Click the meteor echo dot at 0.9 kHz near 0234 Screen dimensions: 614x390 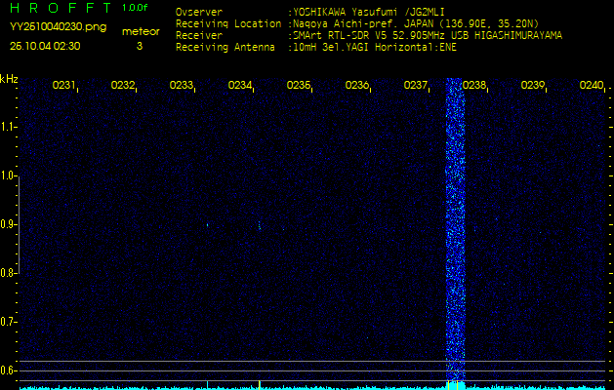click(260, 225)
